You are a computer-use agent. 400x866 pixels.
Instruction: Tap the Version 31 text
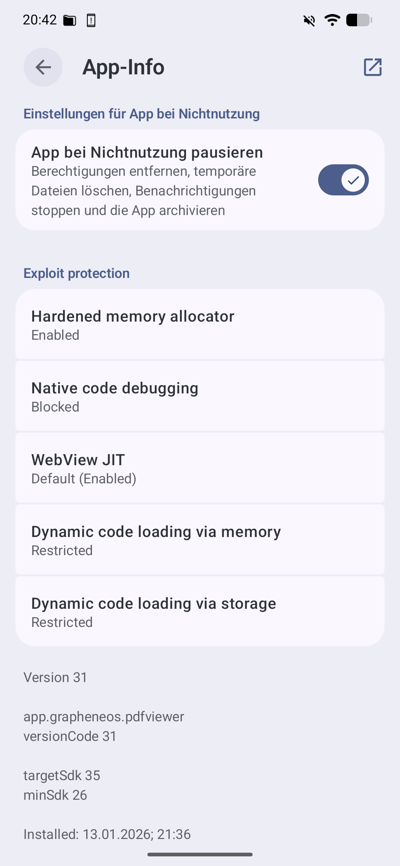point(55,678)
